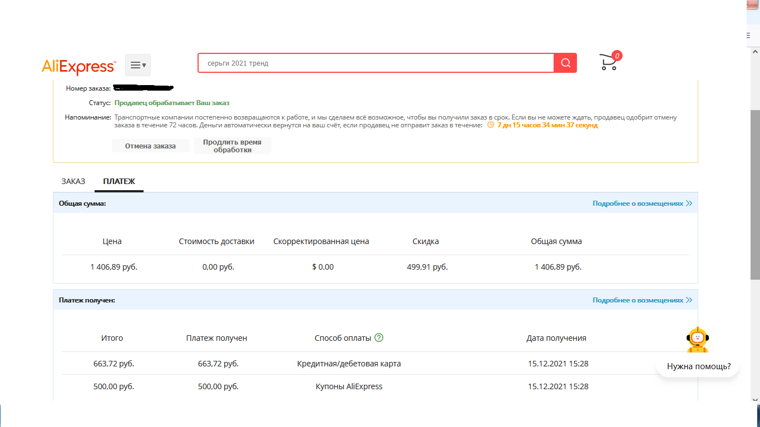Click the robot assistant mascot icon

pos(698,340)
